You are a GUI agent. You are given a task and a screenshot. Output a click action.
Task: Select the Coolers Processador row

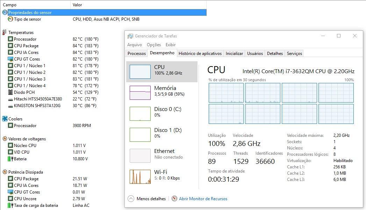[x=104, y=125]
